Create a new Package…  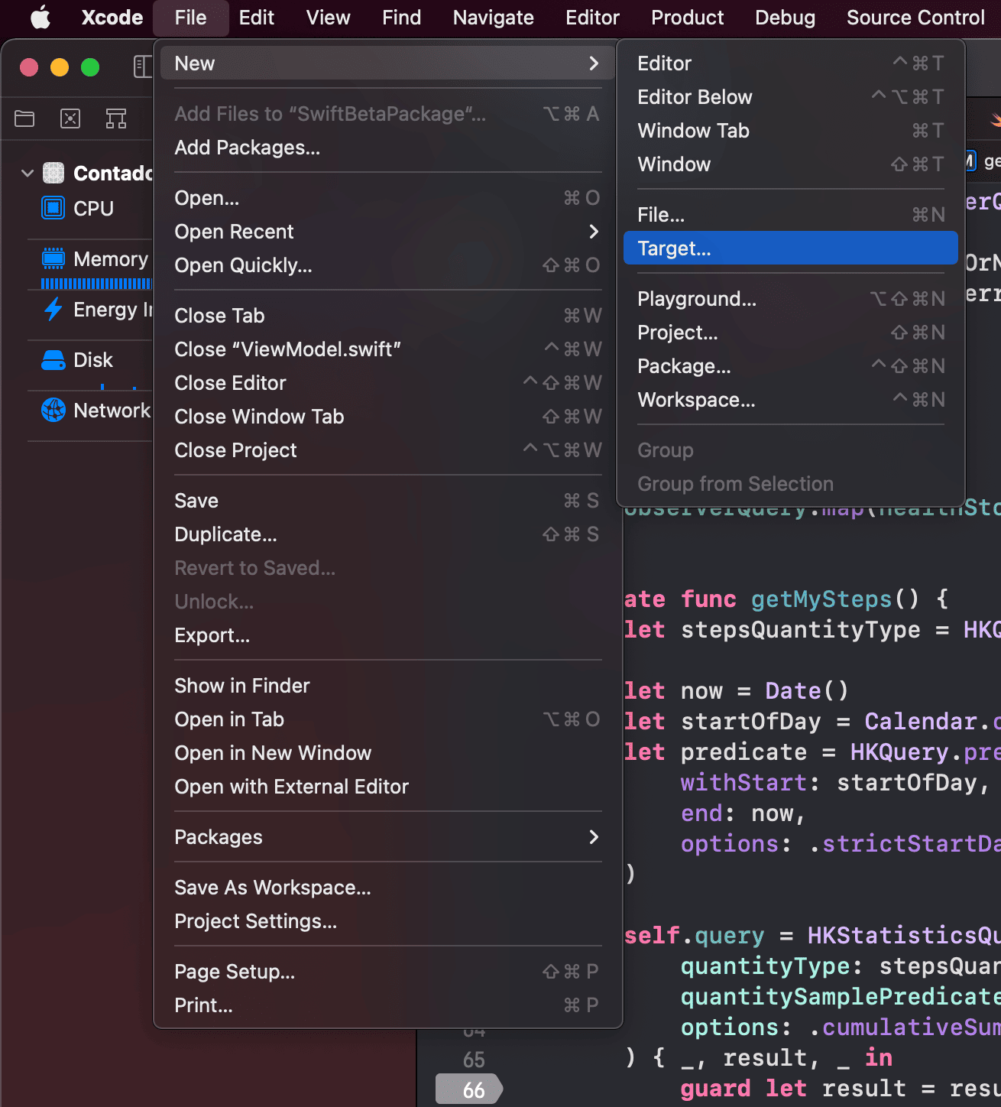791,366
